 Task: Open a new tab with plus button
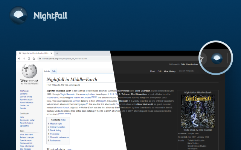pyautogui.click(x=57, y=53)
